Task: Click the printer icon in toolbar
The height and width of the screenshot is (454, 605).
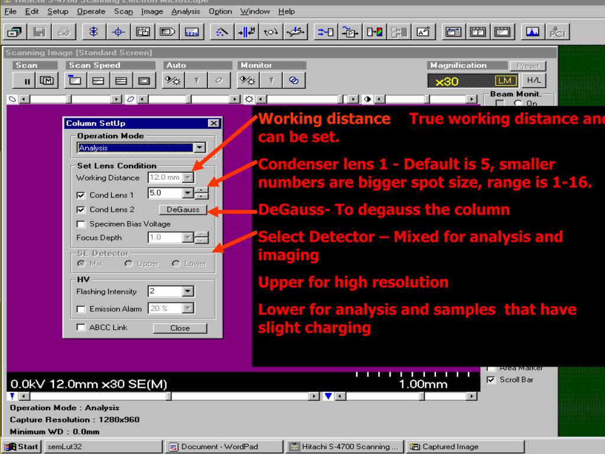Action: click(64, 32)
